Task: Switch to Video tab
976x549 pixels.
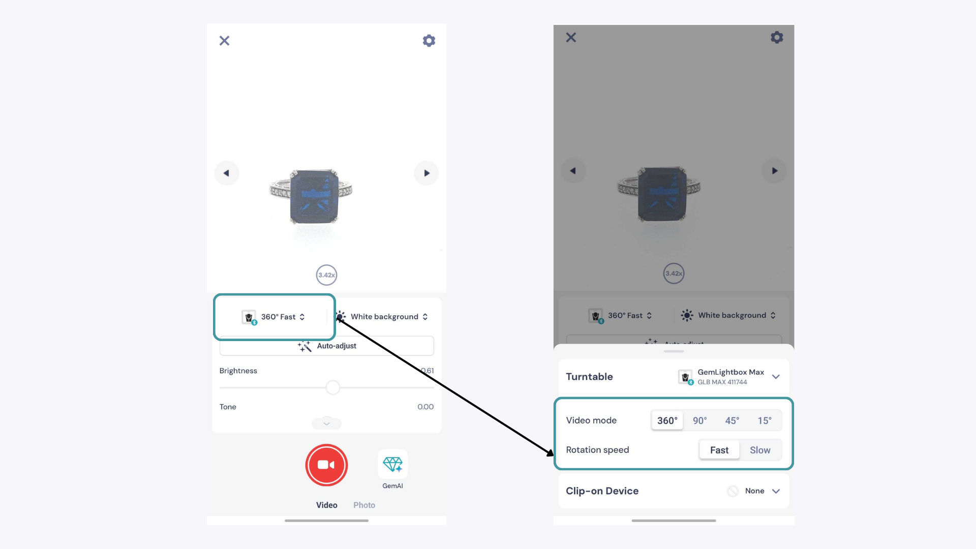Action: click(x=326, y=505)
